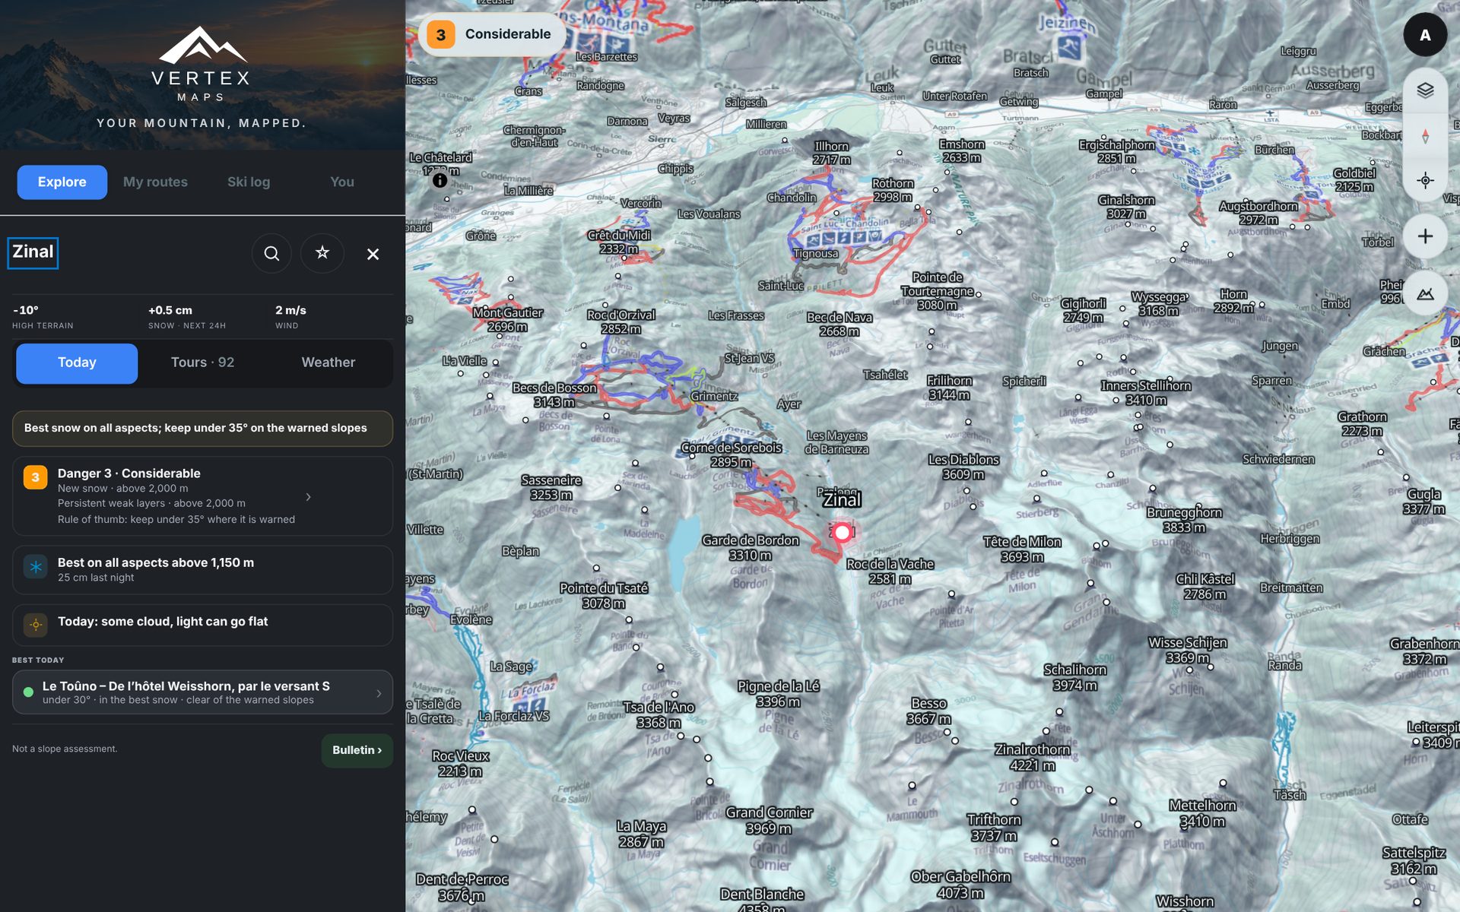Open the You tab

(x=342, y=182)
